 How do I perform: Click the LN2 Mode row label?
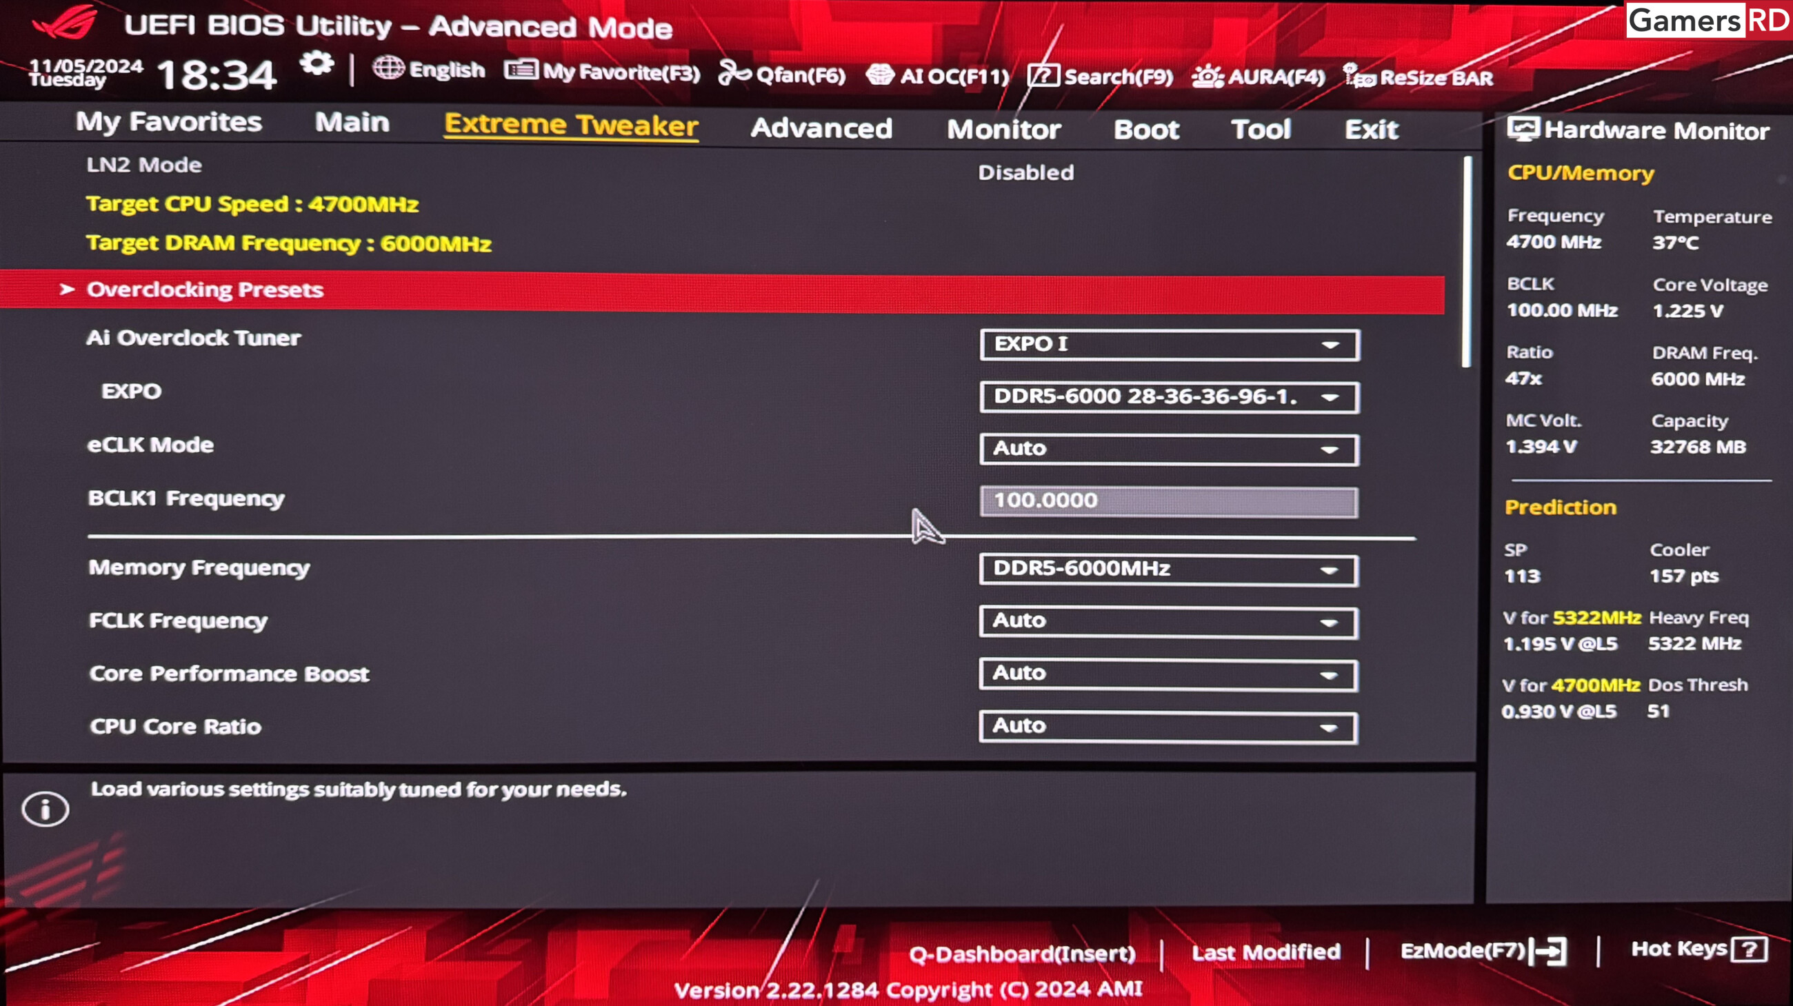[x=144, y=165]
